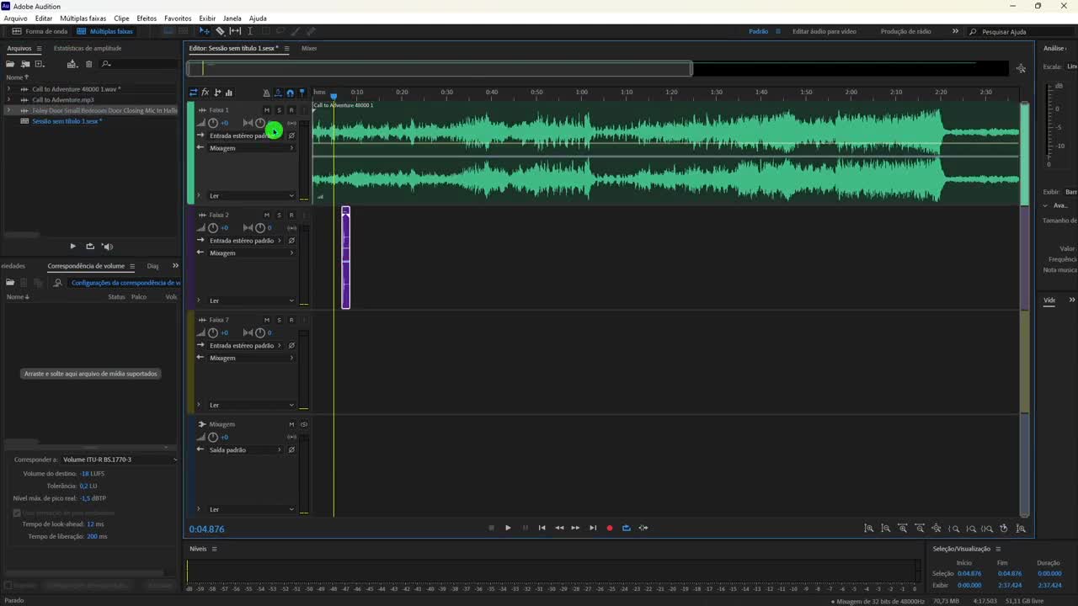Open file icon in Arquivos panel

tap(10, 64)
